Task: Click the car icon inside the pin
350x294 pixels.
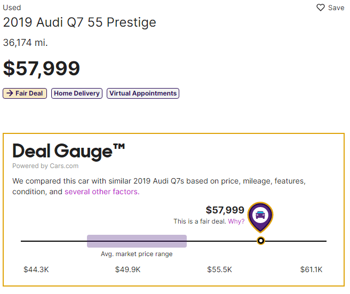Action: [x=260, y=214]
